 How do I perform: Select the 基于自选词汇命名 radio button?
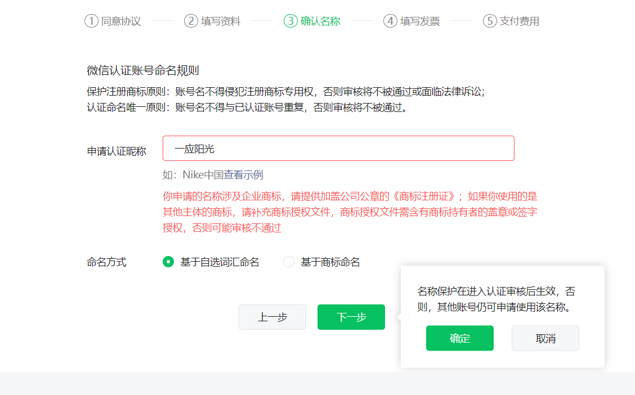pos(168,262)
